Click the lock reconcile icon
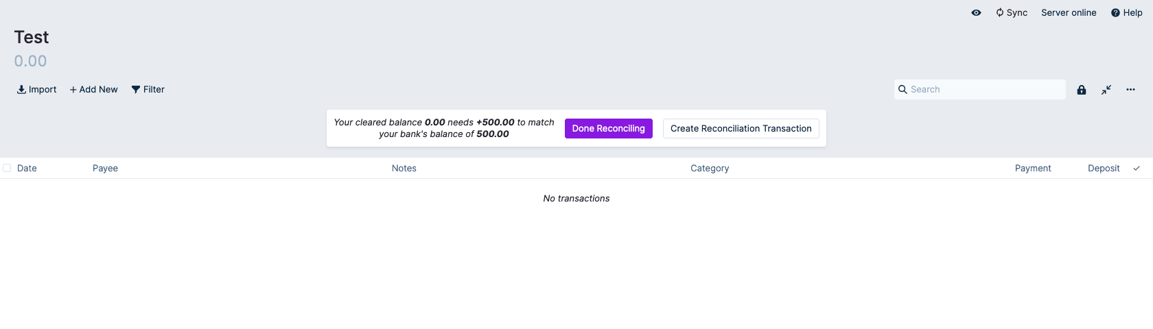Screen dimensions: 1153x329 pyautogui.click(x=1082, y=90)
